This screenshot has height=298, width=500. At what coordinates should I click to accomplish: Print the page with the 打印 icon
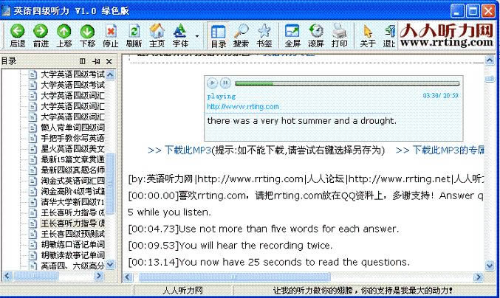click(339, 32)
